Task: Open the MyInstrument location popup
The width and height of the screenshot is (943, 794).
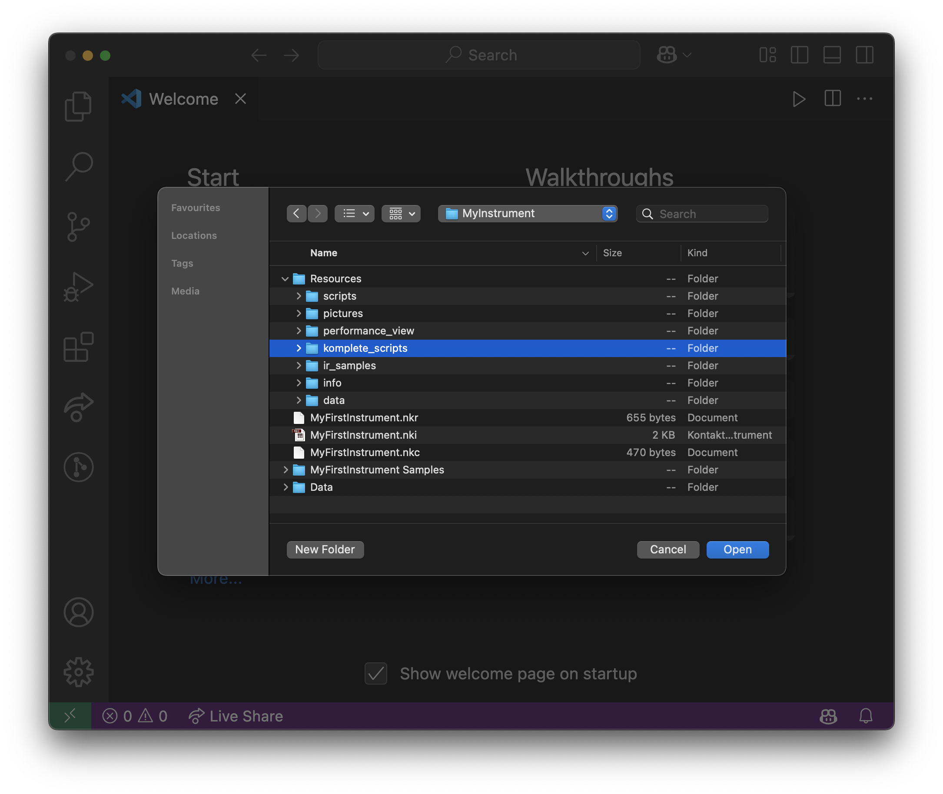Action: coord(528,213)
